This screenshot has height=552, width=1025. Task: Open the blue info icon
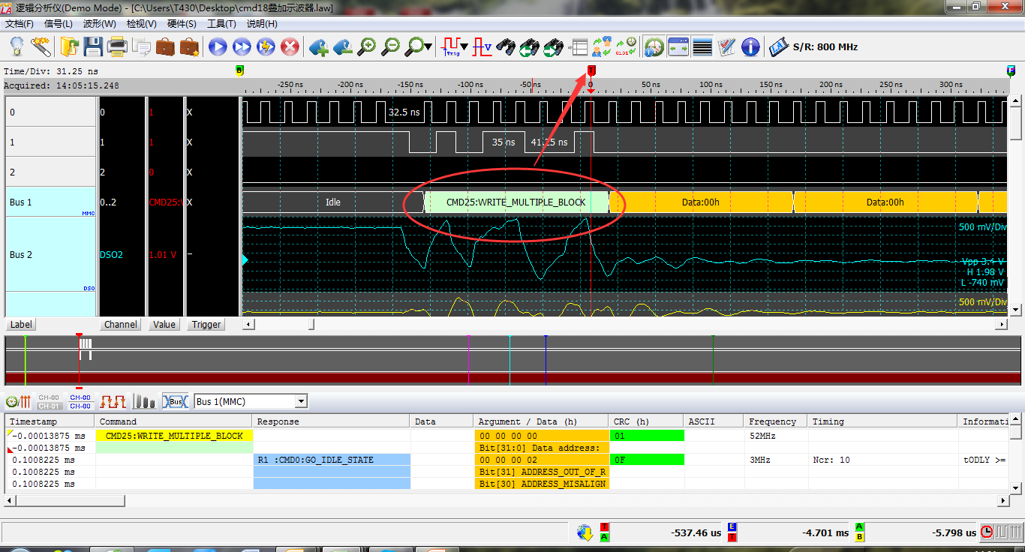pos(750,46)
